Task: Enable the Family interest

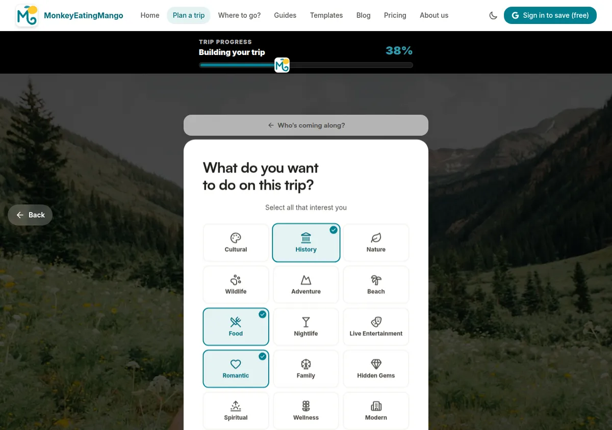Action: [x=306, y=369]
